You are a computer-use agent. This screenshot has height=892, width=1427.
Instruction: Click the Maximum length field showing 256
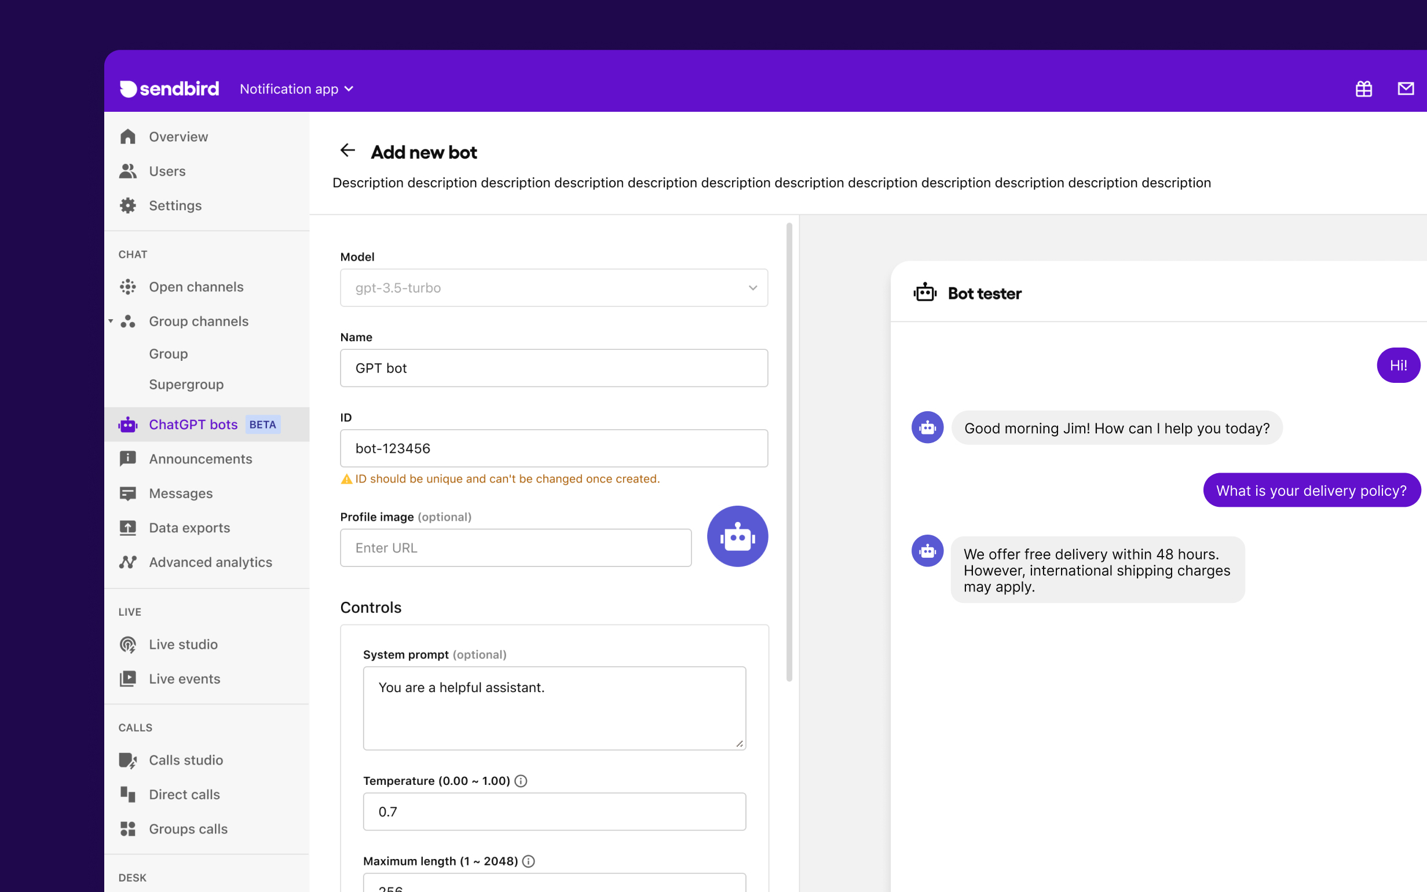coord(554,883)
